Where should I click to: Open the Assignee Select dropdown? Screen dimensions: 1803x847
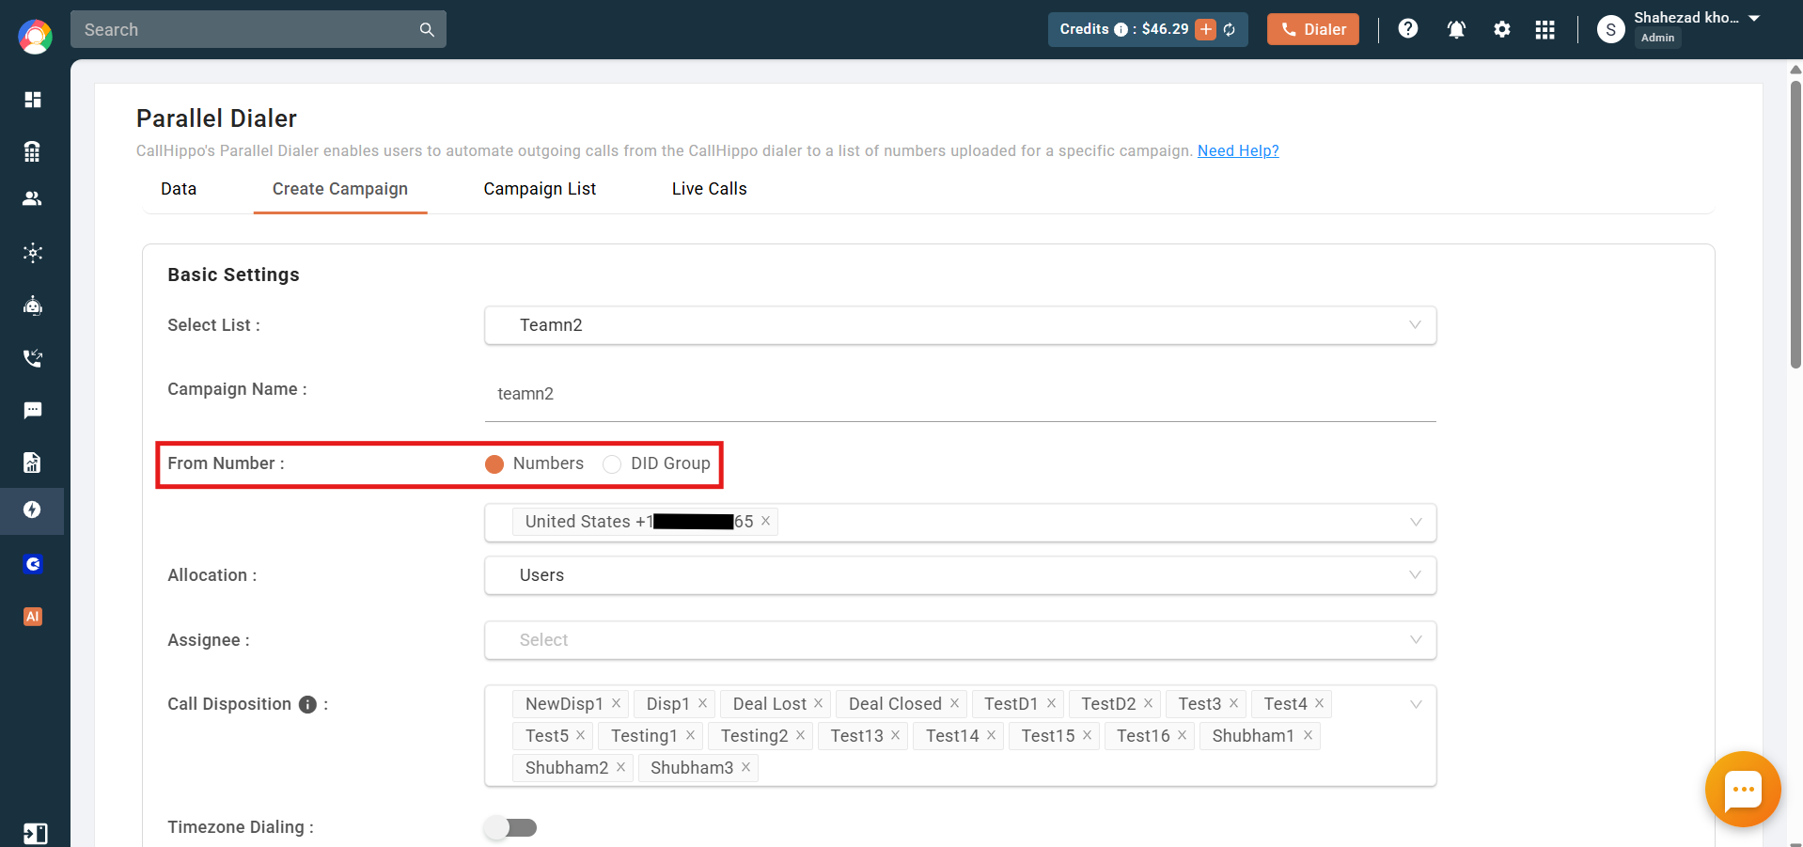point(960,640)
